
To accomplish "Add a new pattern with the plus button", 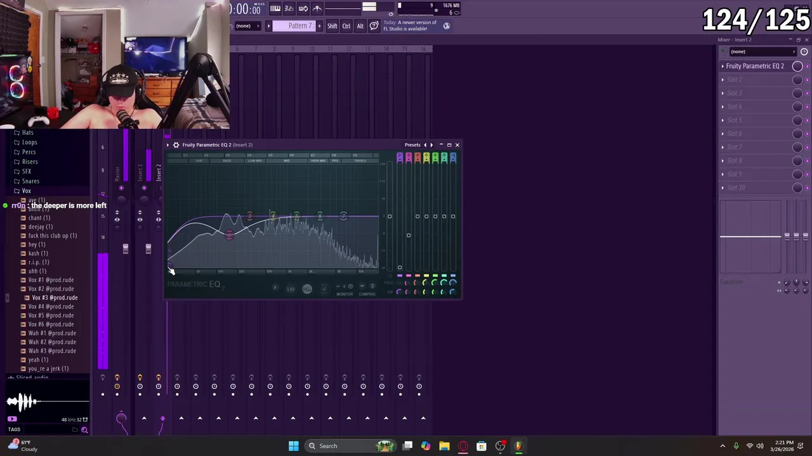I will click(x=319, y=26).
